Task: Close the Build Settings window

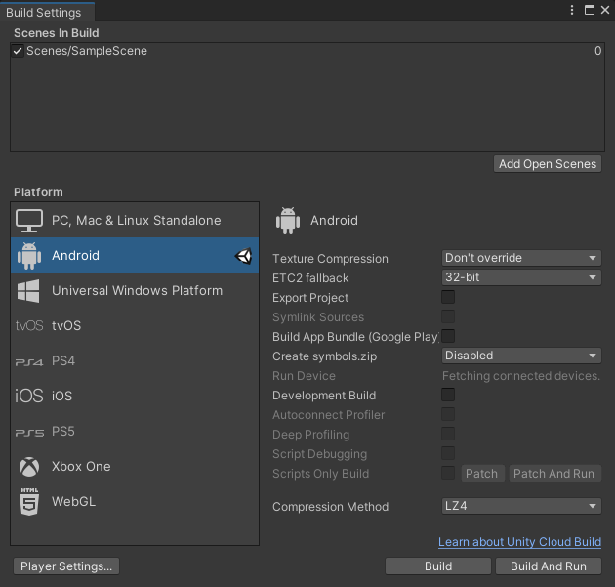Action: tap(605, 10)
